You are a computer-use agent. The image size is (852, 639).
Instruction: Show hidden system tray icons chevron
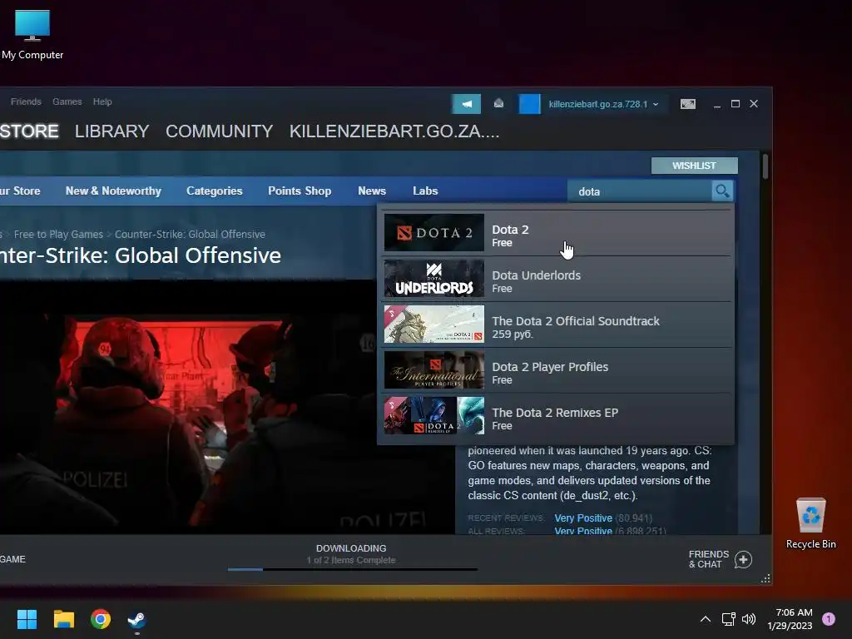[x=705, y=619]
